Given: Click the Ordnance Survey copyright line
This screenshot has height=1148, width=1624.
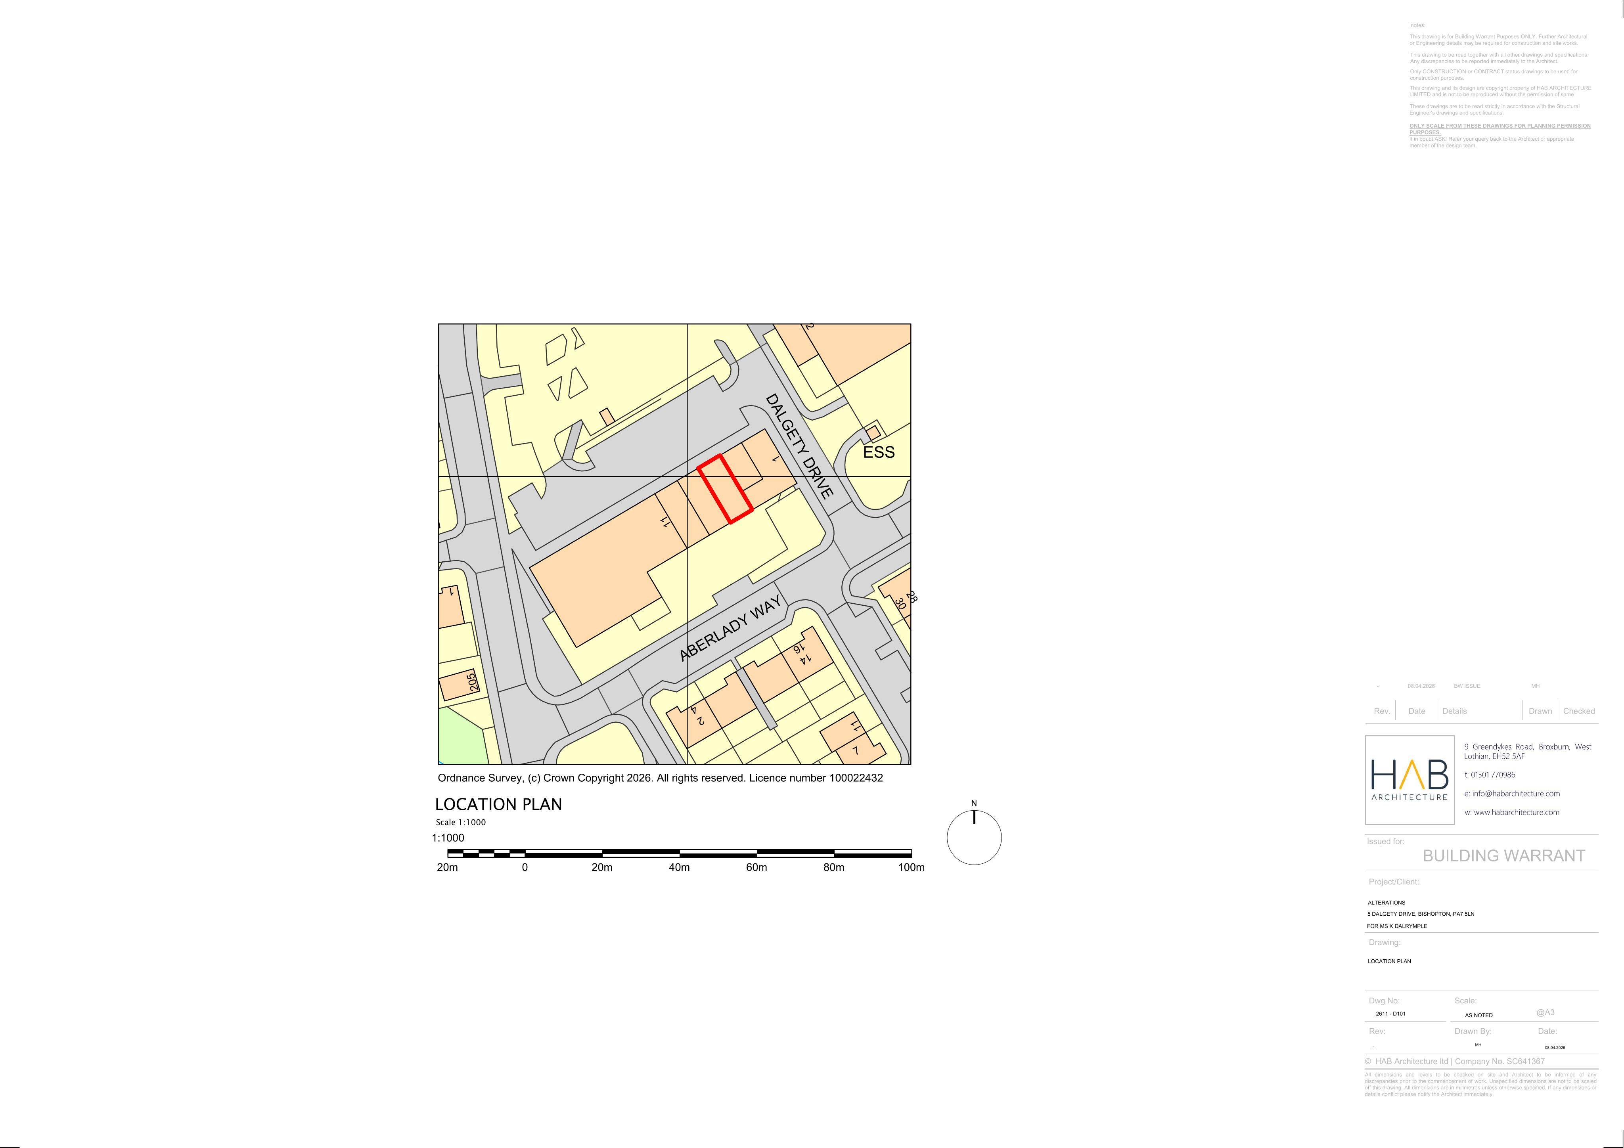Looking at the screenshot, I should (x=660, y=778).
